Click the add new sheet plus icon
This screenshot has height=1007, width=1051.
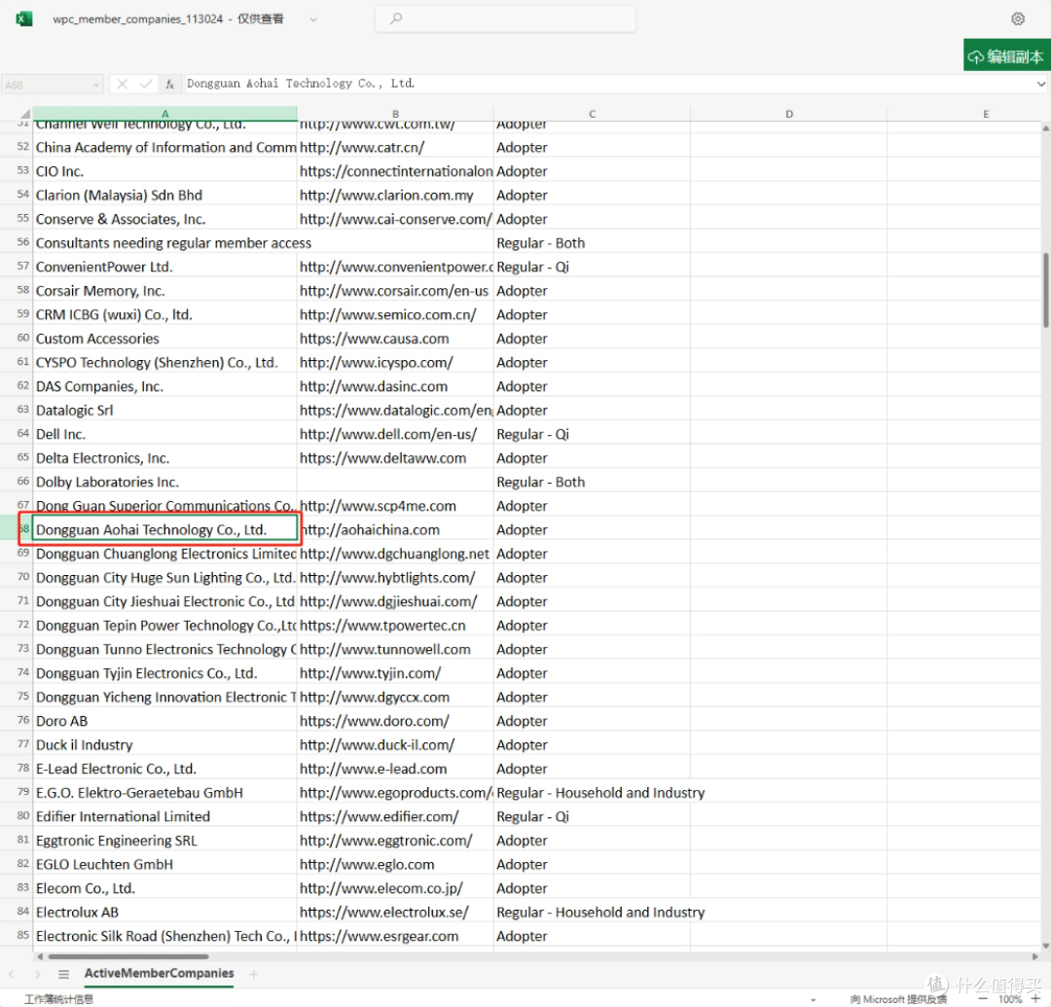pyautogui.click(x=254, y=974)
